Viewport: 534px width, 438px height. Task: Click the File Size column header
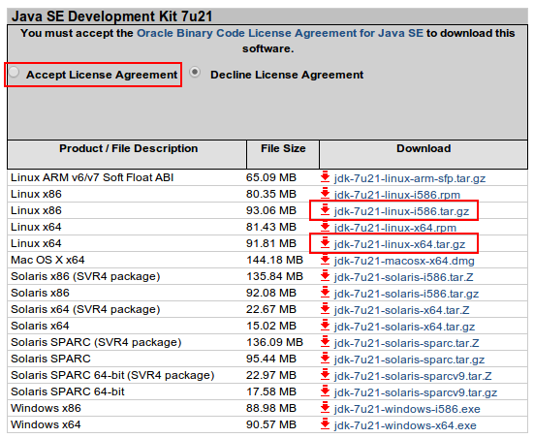(283, 148)
